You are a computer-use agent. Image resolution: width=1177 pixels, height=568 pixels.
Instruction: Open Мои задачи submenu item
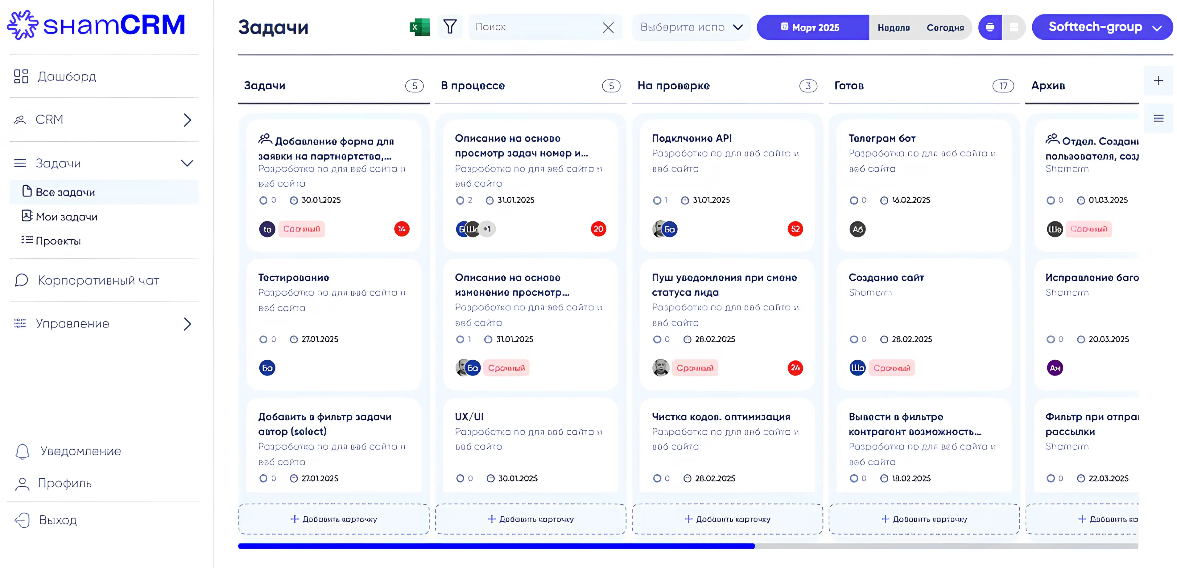point(66,217)
